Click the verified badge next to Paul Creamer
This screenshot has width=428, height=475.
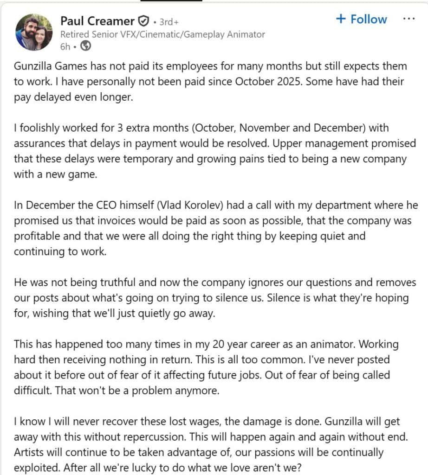tap(143, 20)
